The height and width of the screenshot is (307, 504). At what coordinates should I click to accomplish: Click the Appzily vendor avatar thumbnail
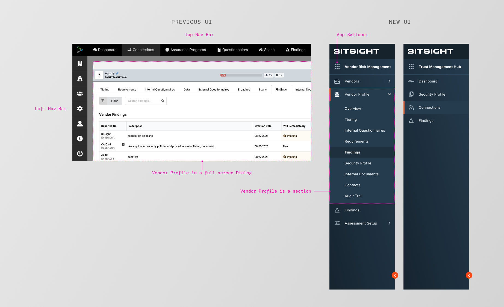(x=99, y=75)
